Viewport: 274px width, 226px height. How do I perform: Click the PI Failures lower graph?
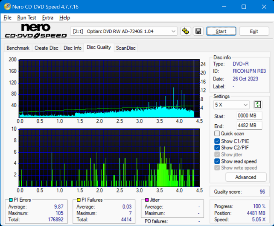coord(109,158)
